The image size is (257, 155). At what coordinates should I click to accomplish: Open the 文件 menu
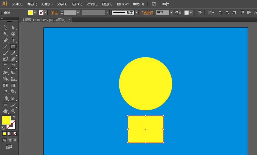(x=17, y=4)
